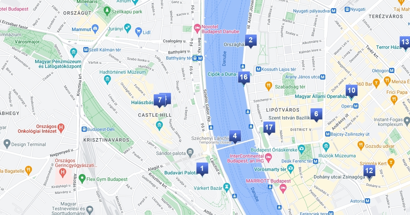Open marker 17 near District V
Viewport: 410px width, 215px height.
click(269, 128)
